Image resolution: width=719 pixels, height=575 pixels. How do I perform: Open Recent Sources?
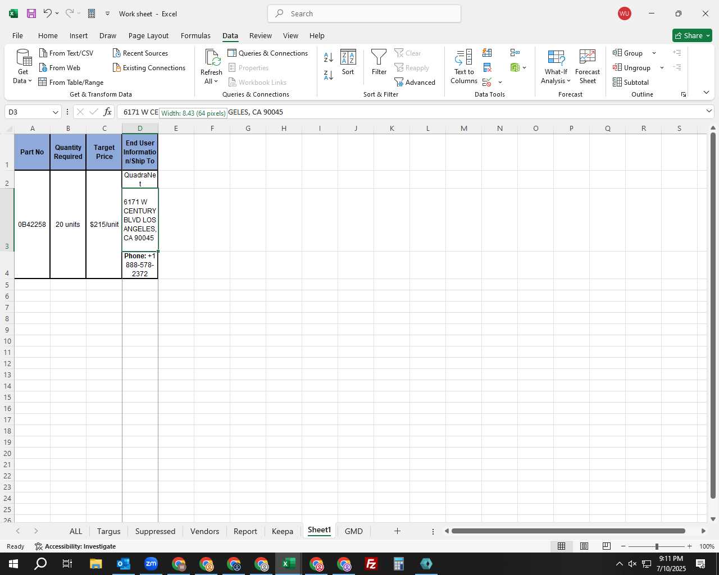point(140,53)
